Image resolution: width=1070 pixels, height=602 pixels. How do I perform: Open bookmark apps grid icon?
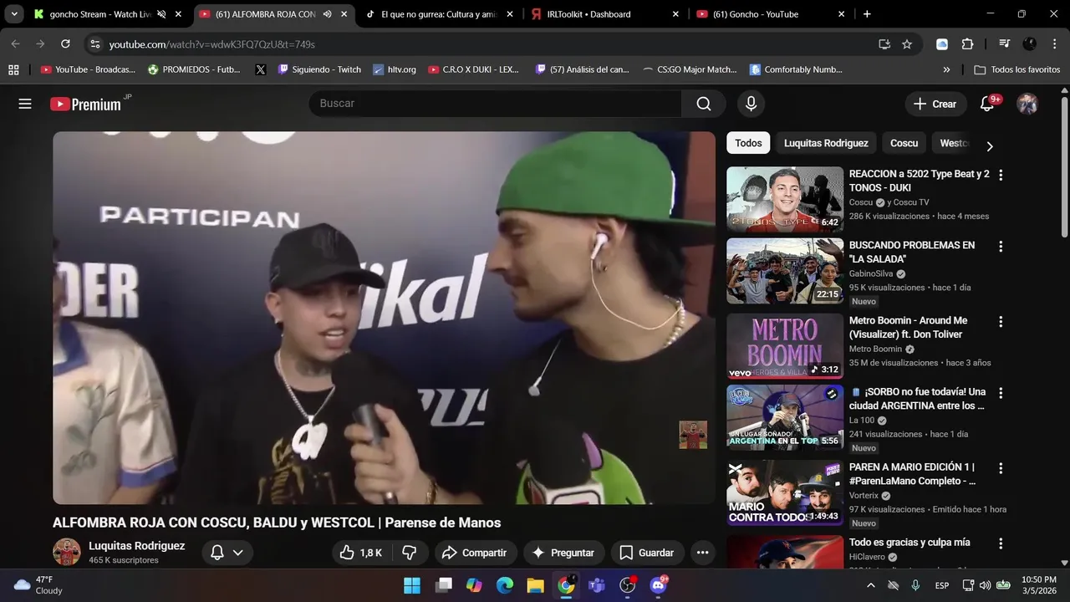pos(13,69)
